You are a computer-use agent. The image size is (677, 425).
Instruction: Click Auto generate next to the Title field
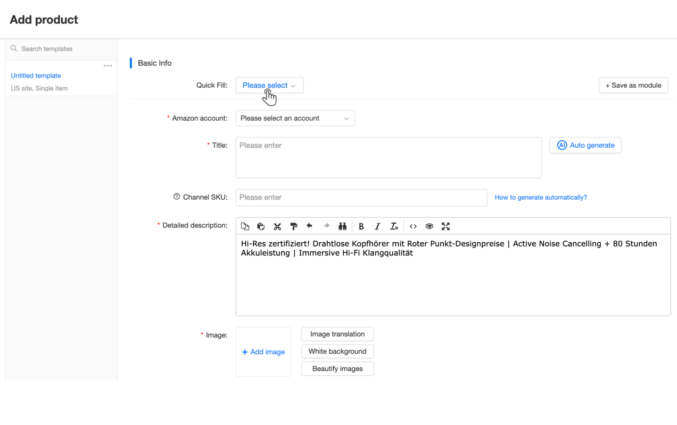[x=585, y=145]
